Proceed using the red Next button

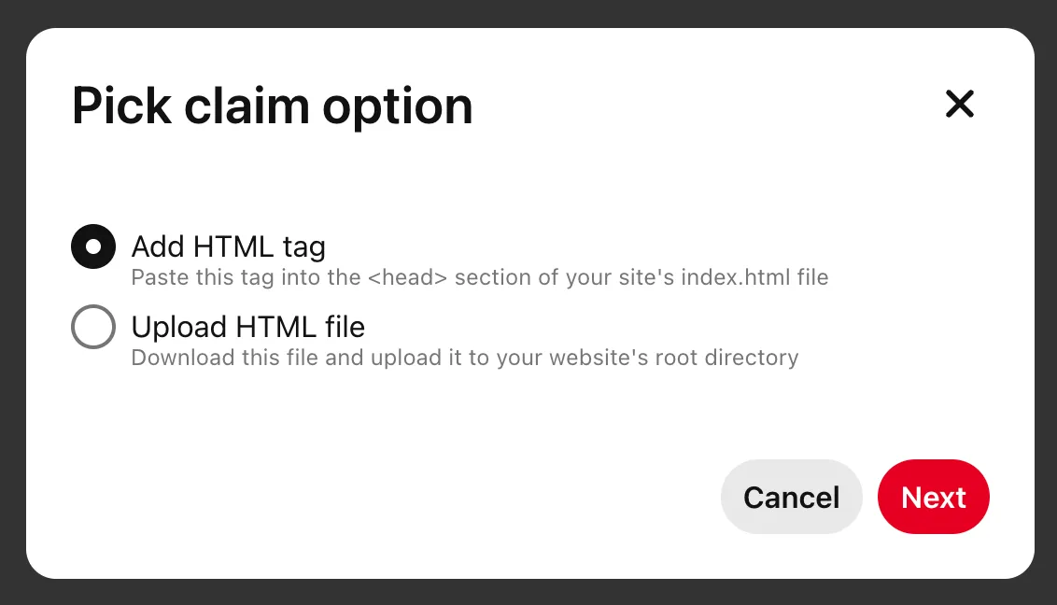click(933, 497)
